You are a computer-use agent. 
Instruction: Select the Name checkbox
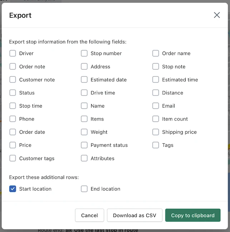point(84,106)
